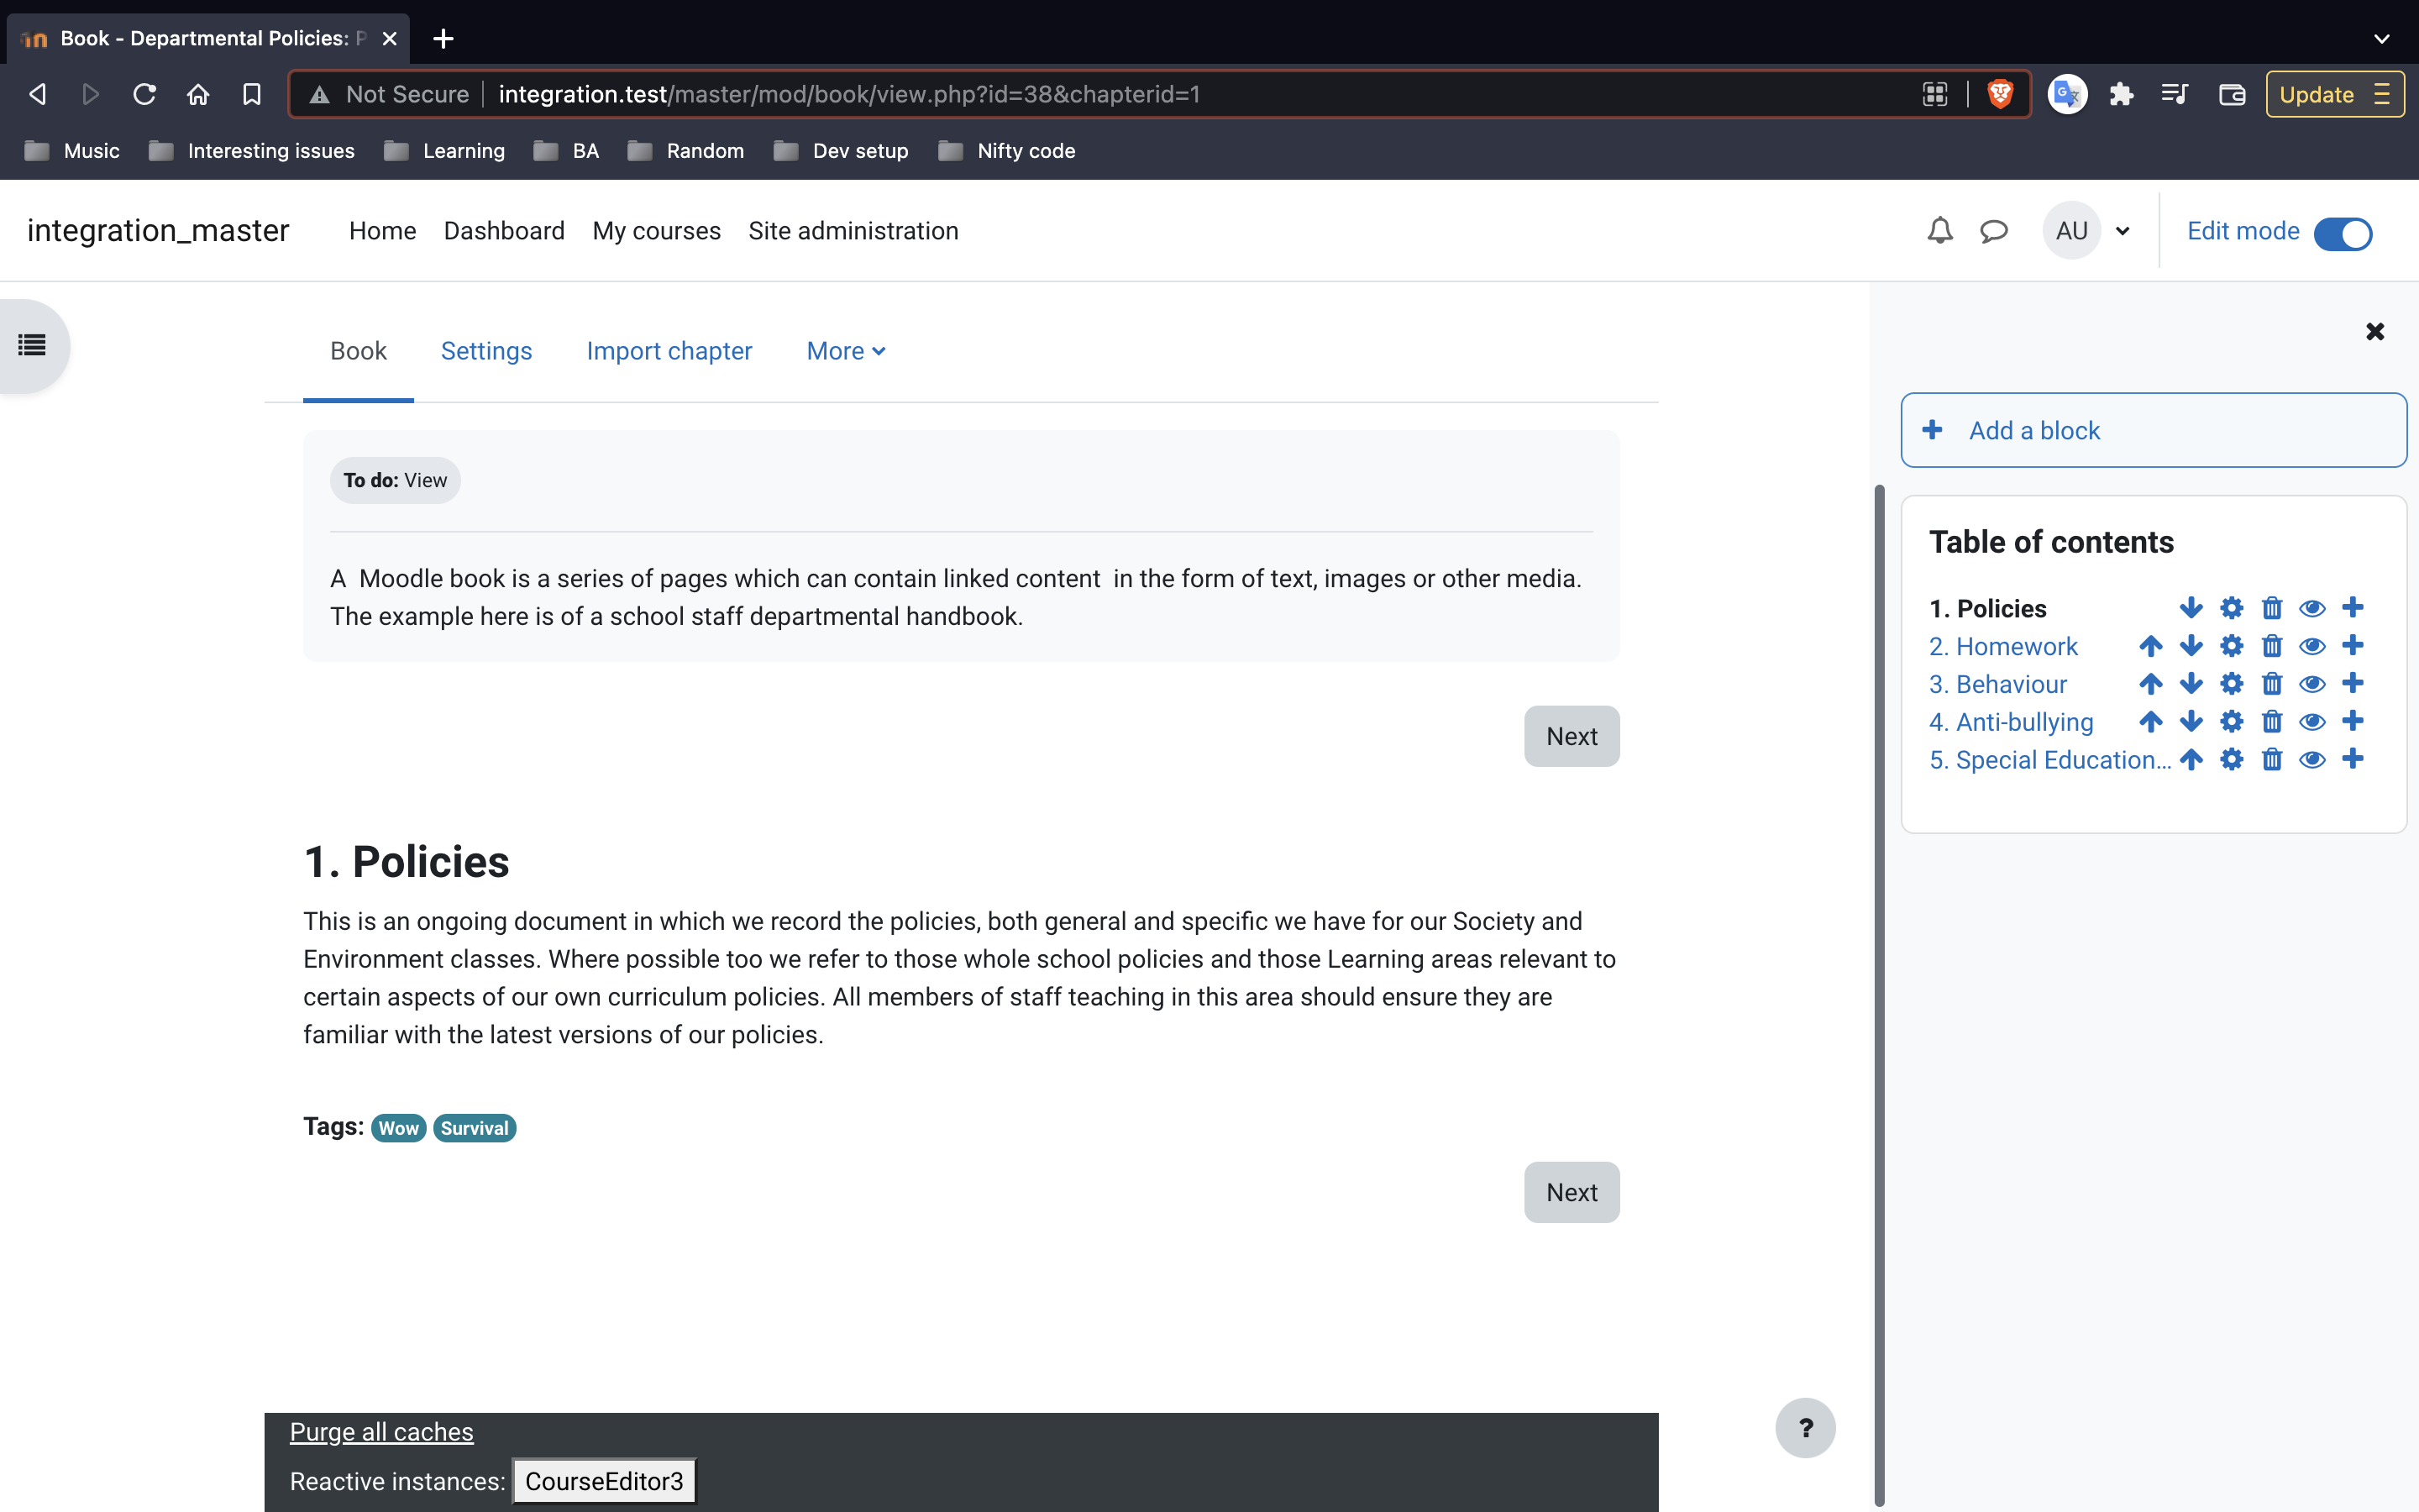2419x1512 pixels.
Task: Toggle visibility of Anti-bullying chapter
Action: point(2312,722)
